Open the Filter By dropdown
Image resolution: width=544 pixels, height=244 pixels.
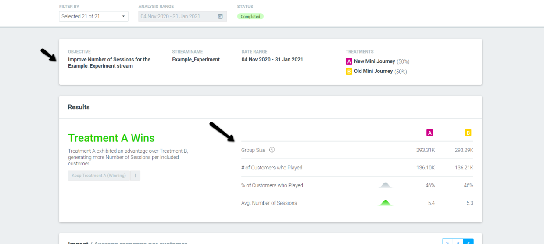point(93,17)
